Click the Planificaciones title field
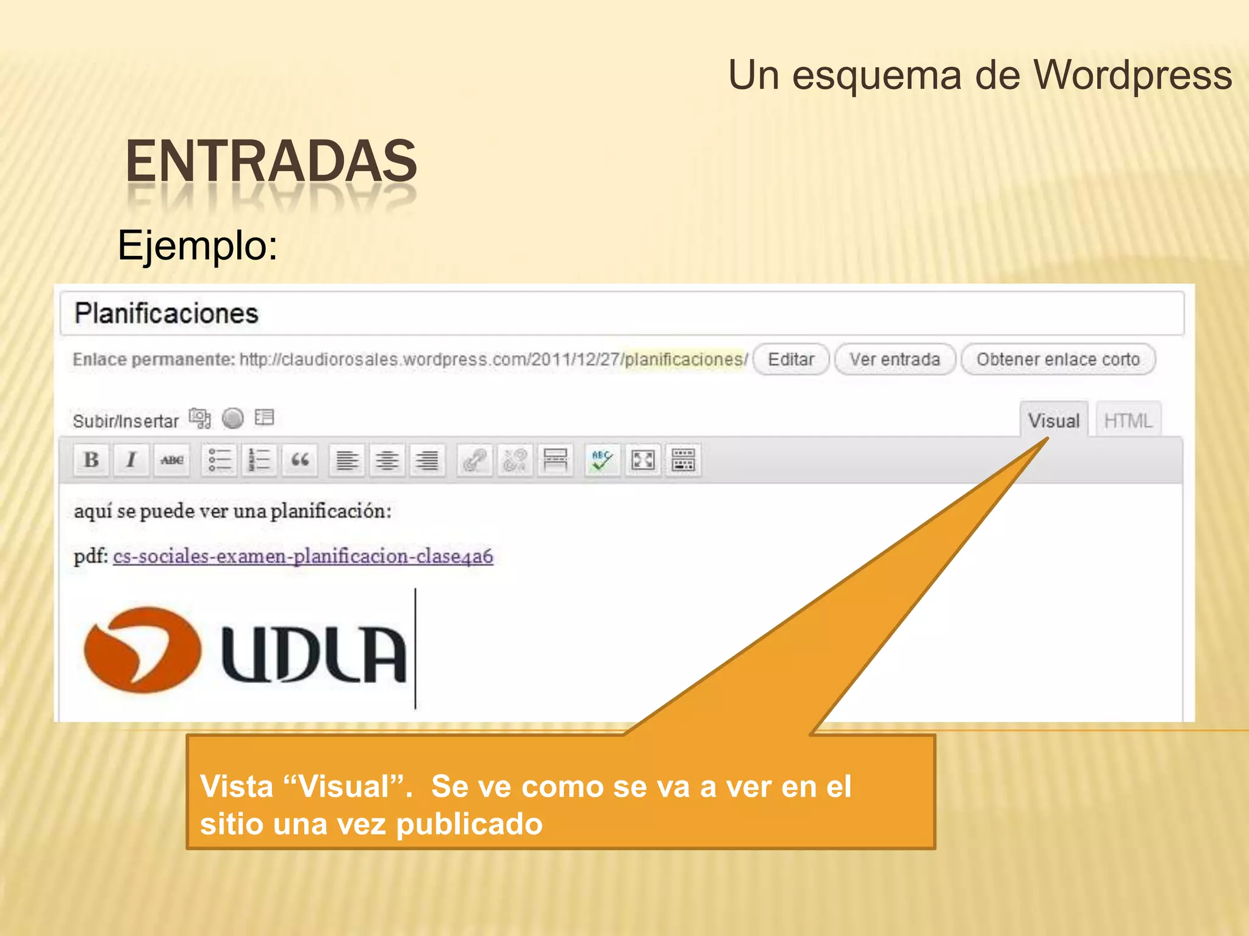This screenshot has width=1249, height=936. click(622, 313)
